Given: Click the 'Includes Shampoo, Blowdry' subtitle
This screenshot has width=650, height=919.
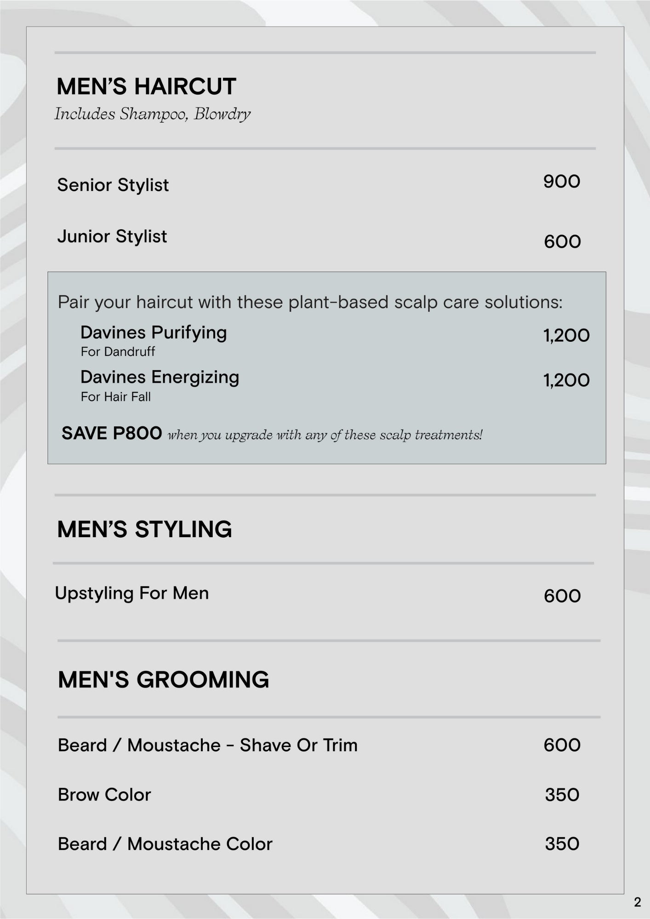Looking at the screenshot, I should pyautogui.click(x=153, y=113).
